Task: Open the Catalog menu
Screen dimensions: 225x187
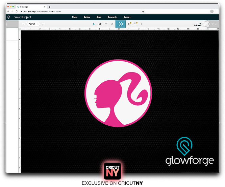Action: pos(87,17)
